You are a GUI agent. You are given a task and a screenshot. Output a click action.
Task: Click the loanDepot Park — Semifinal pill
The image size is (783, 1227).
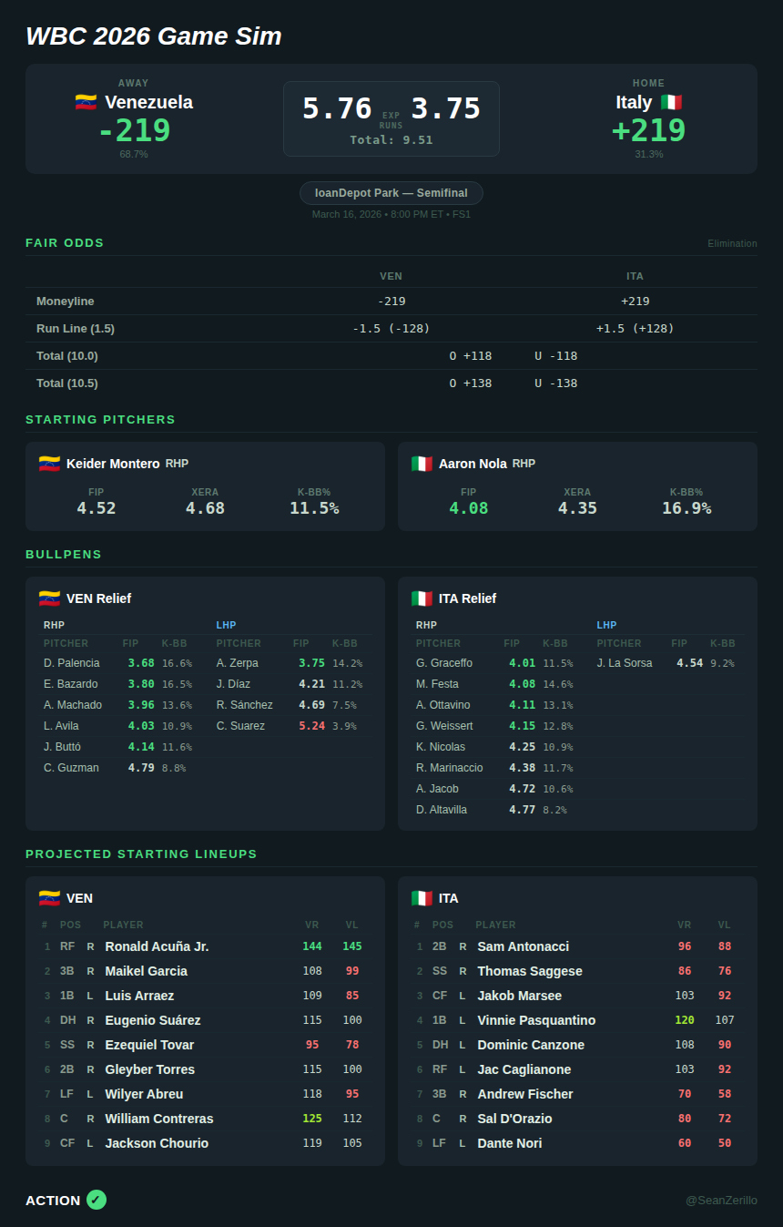click(x=391, y=193)
